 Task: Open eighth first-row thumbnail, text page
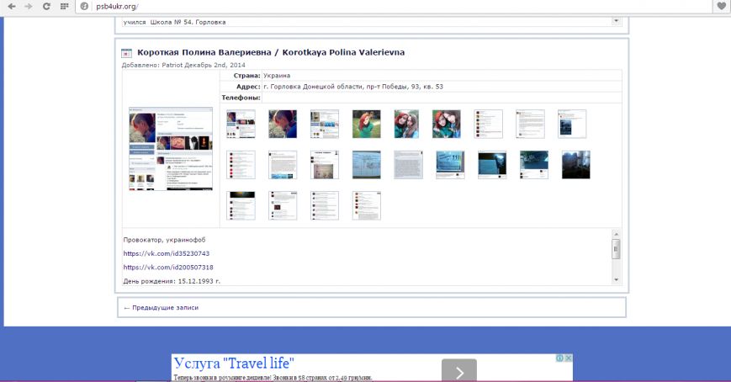pyautogui.click(x=530, y=124)
